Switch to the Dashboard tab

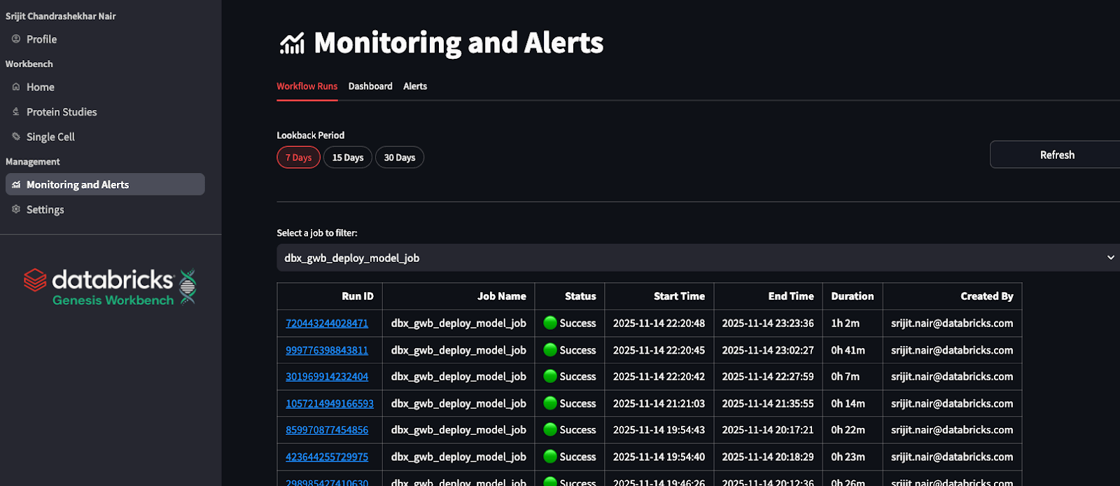click(370, 86)
